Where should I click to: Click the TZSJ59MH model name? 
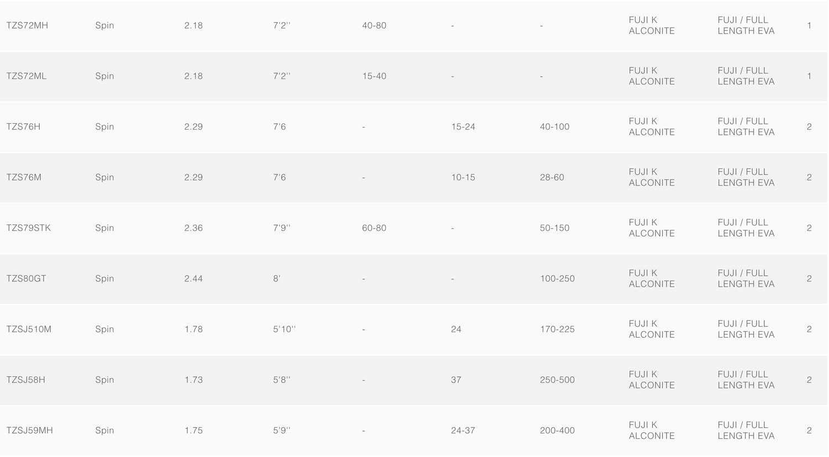[30, 430]
